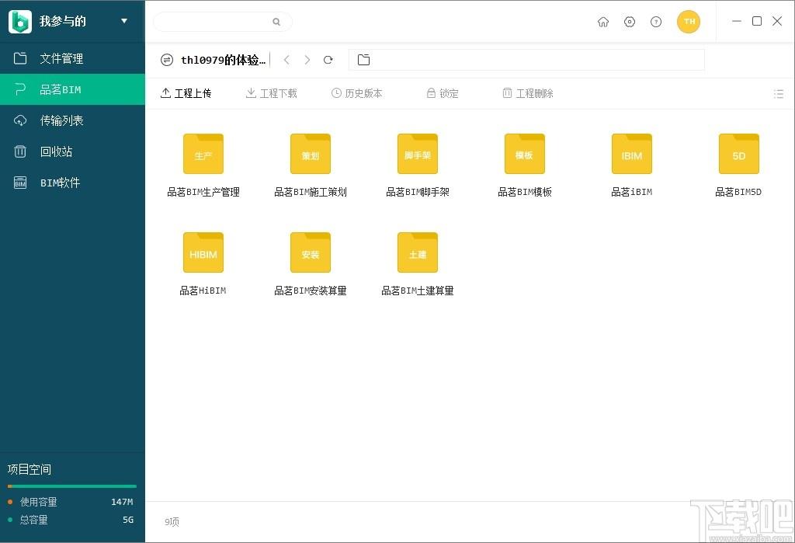Navigate back with left arrow
The image size is (795, 543).
(286, 60)
